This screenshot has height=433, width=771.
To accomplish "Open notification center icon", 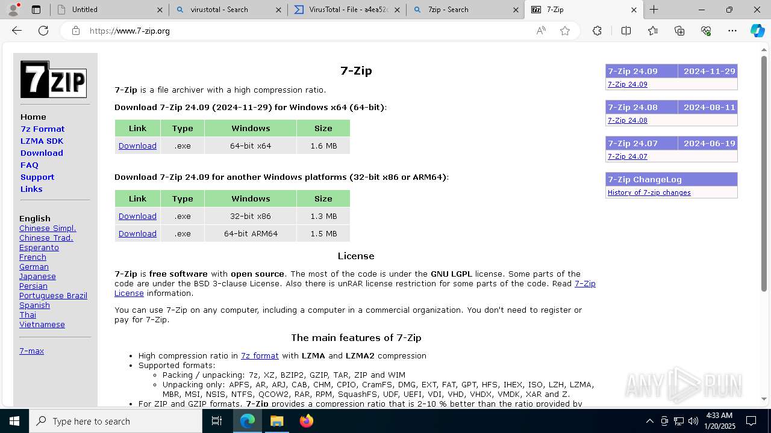I will (x=751, y=421).
